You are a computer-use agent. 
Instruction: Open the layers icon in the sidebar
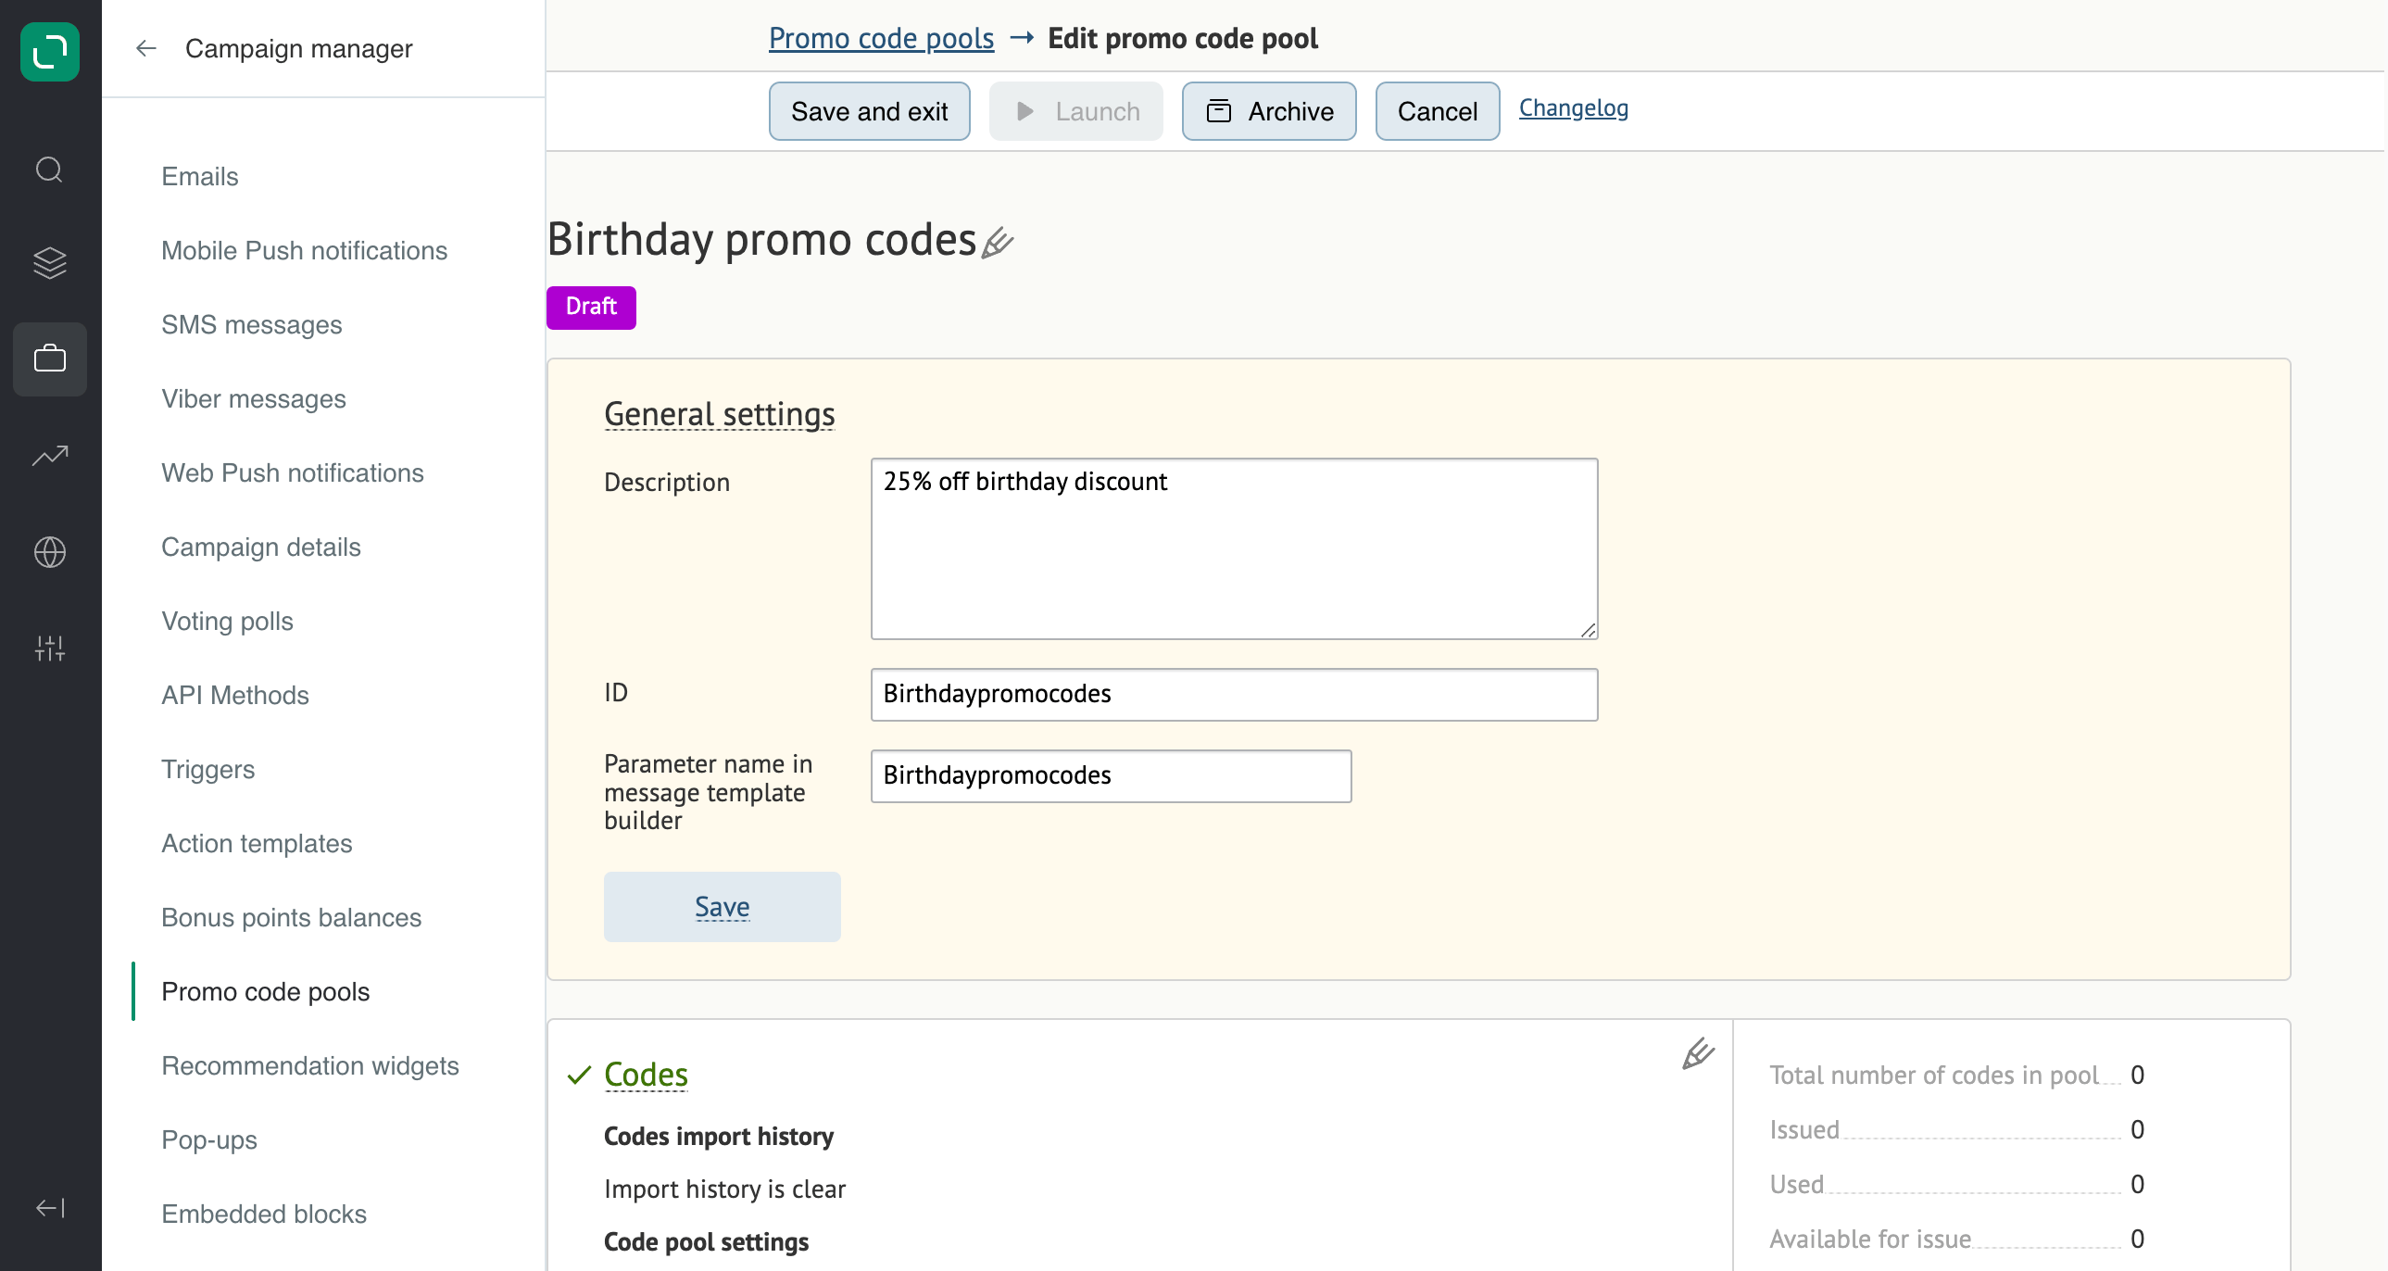pos(50,263)
